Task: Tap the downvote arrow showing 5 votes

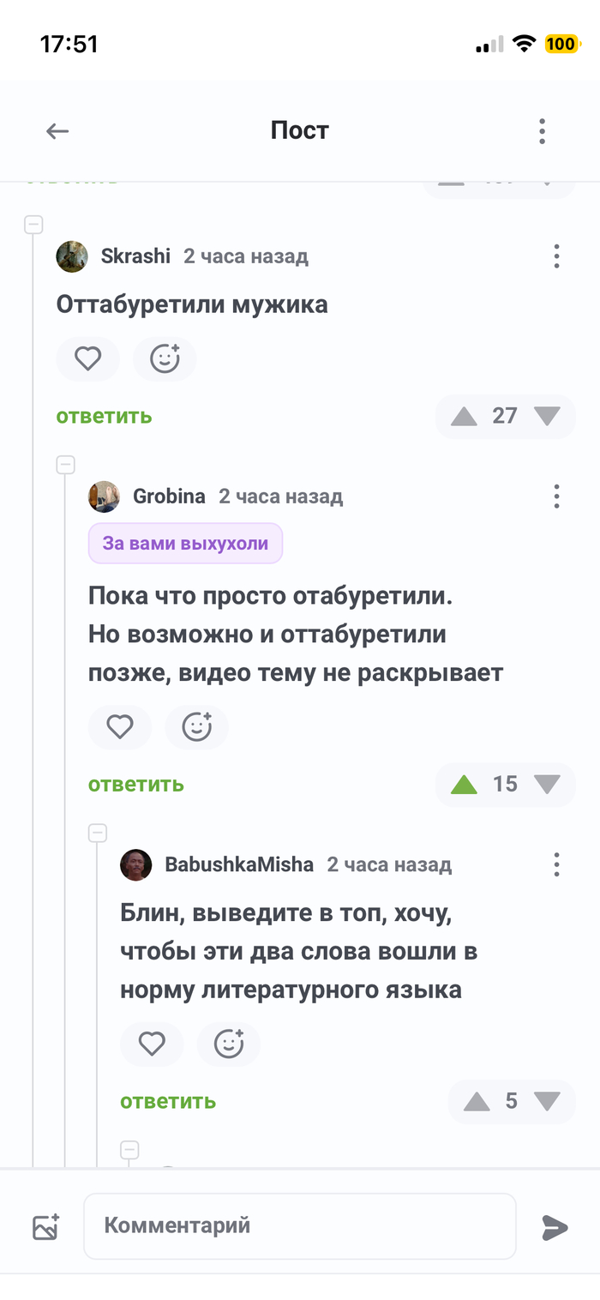Action: point(549,1101)
